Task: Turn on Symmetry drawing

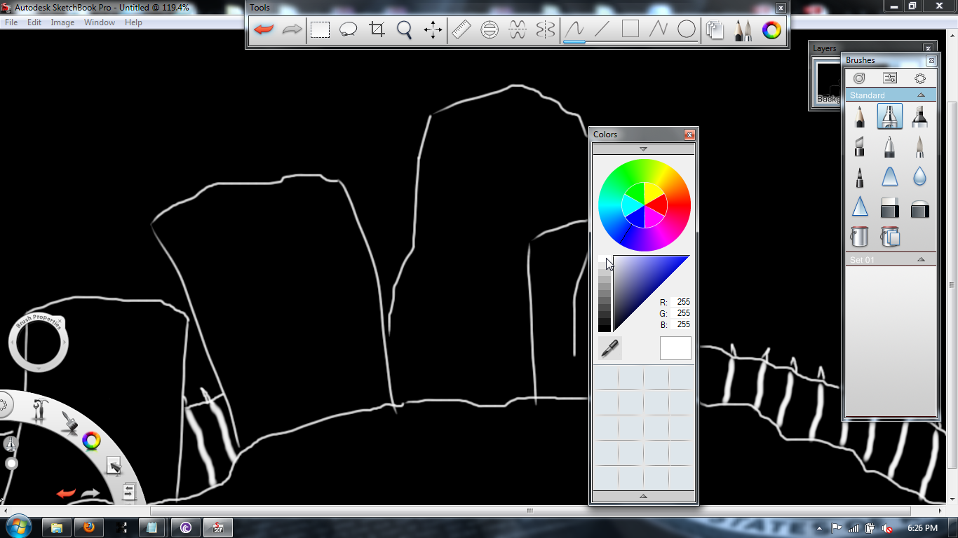Action: (546, 29)
